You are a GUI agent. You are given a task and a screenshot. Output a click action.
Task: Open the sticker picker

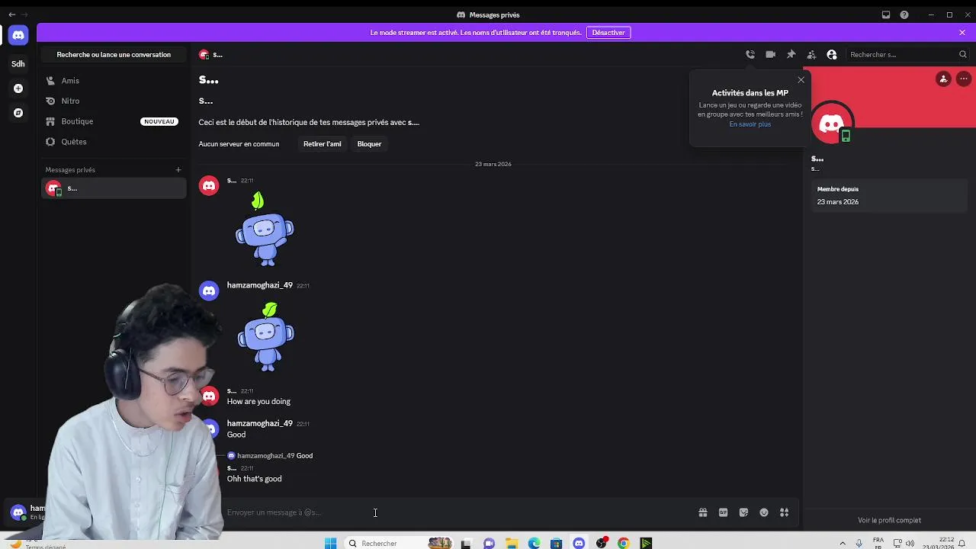point(743,512)
